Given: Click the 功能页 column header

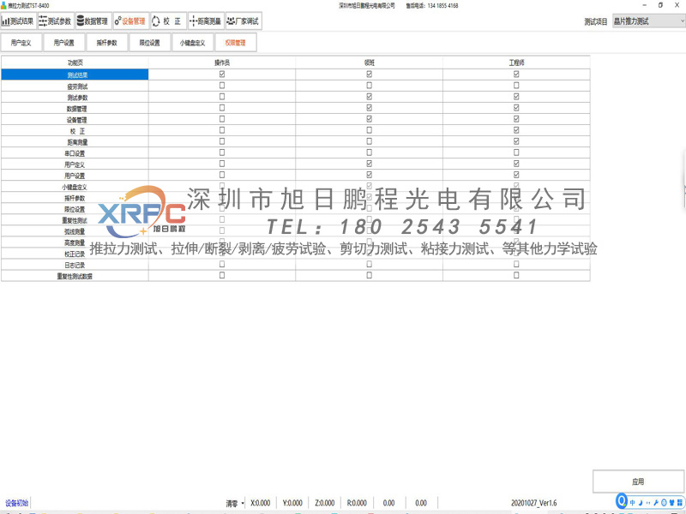Looking at the screenshot, I should click(x=75, y=63).
